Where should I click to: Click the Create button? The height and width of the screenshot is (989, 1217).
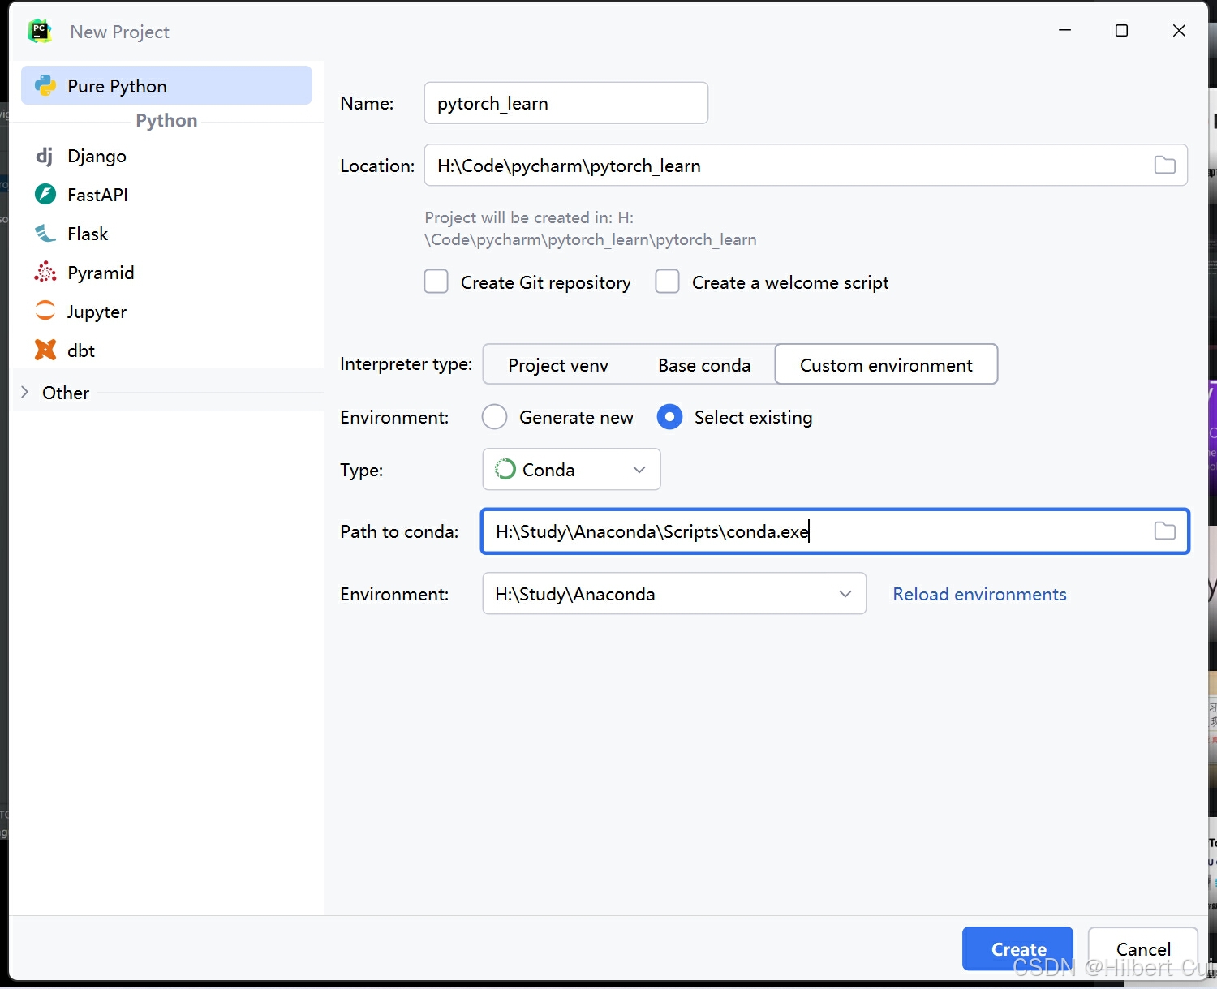[x=1017, y=948]
